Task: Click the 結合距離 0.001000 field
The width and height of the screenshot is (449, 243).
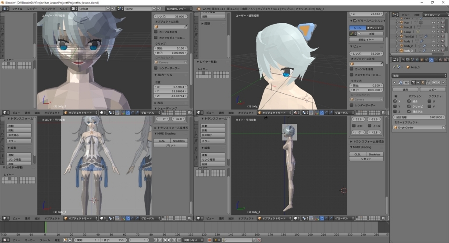Action: (419, 117)
